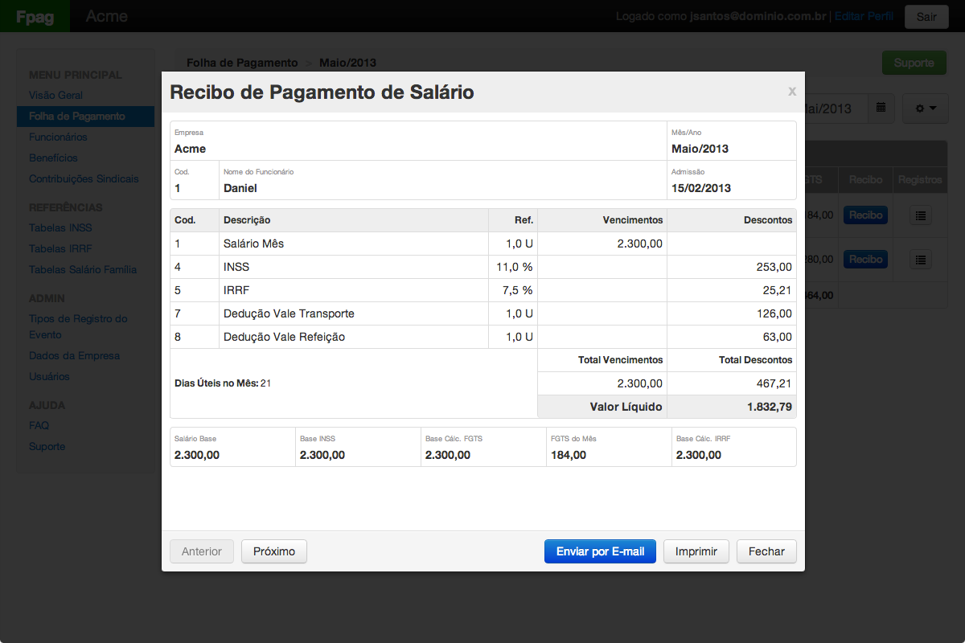Click the Acme company name in header
Image resolution: width=965 pixels, height=643 pixels.
(x=106, y=16)
